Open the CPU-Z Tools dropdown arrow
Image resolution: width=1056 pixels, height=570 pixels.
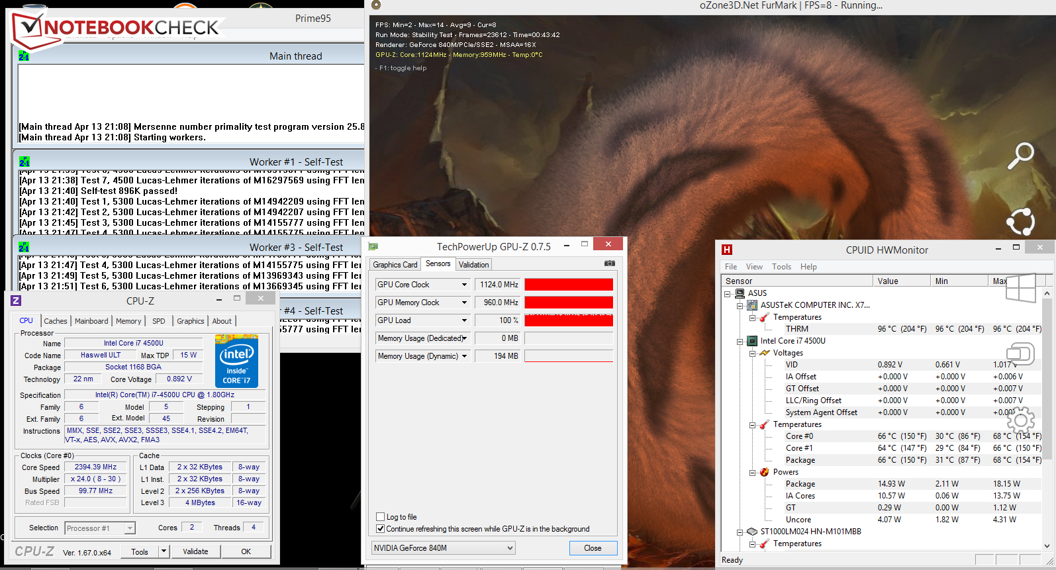[x=164, y=551]
